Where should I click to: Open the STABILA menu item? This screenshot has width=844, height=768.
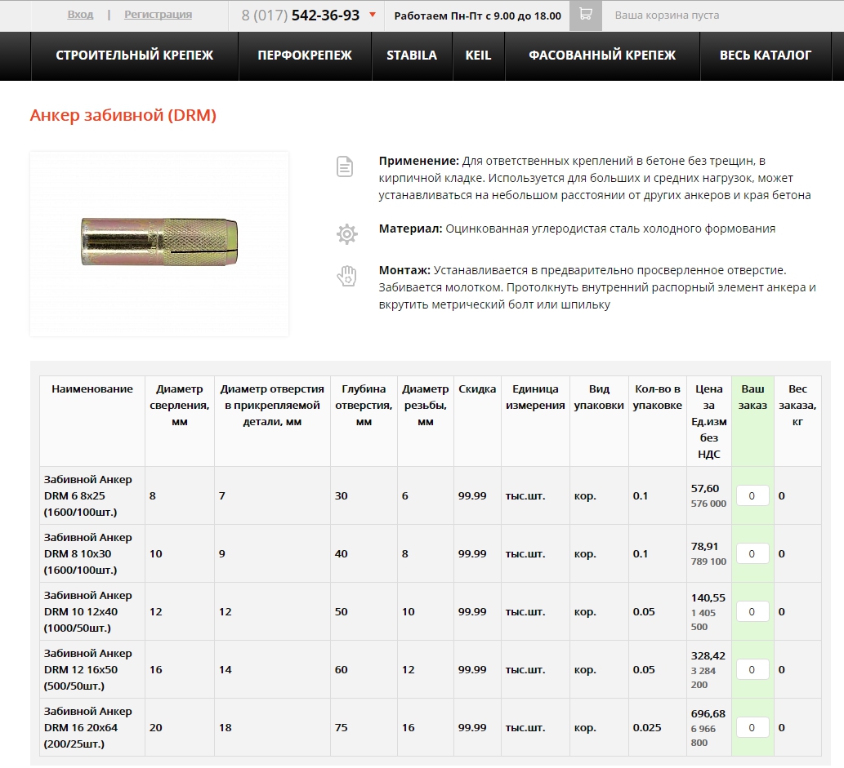point(412,55)
